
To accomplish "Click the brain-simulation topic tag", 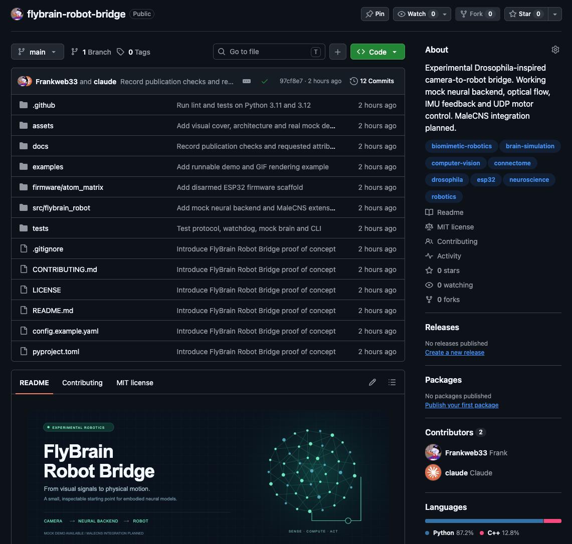I will tap(530, 146).
